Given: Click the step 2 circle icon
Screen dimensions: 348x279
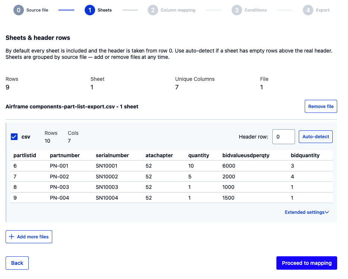Looking at the screenshot, I should pos(153,10).
